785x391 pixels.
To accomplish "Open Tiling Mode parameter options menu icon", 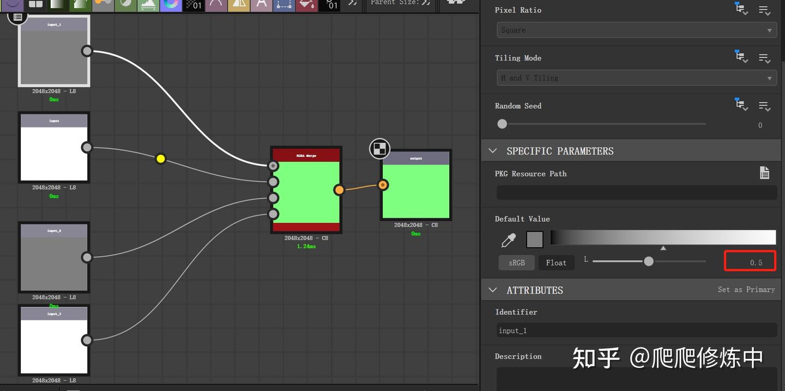I will coord(765,58).
